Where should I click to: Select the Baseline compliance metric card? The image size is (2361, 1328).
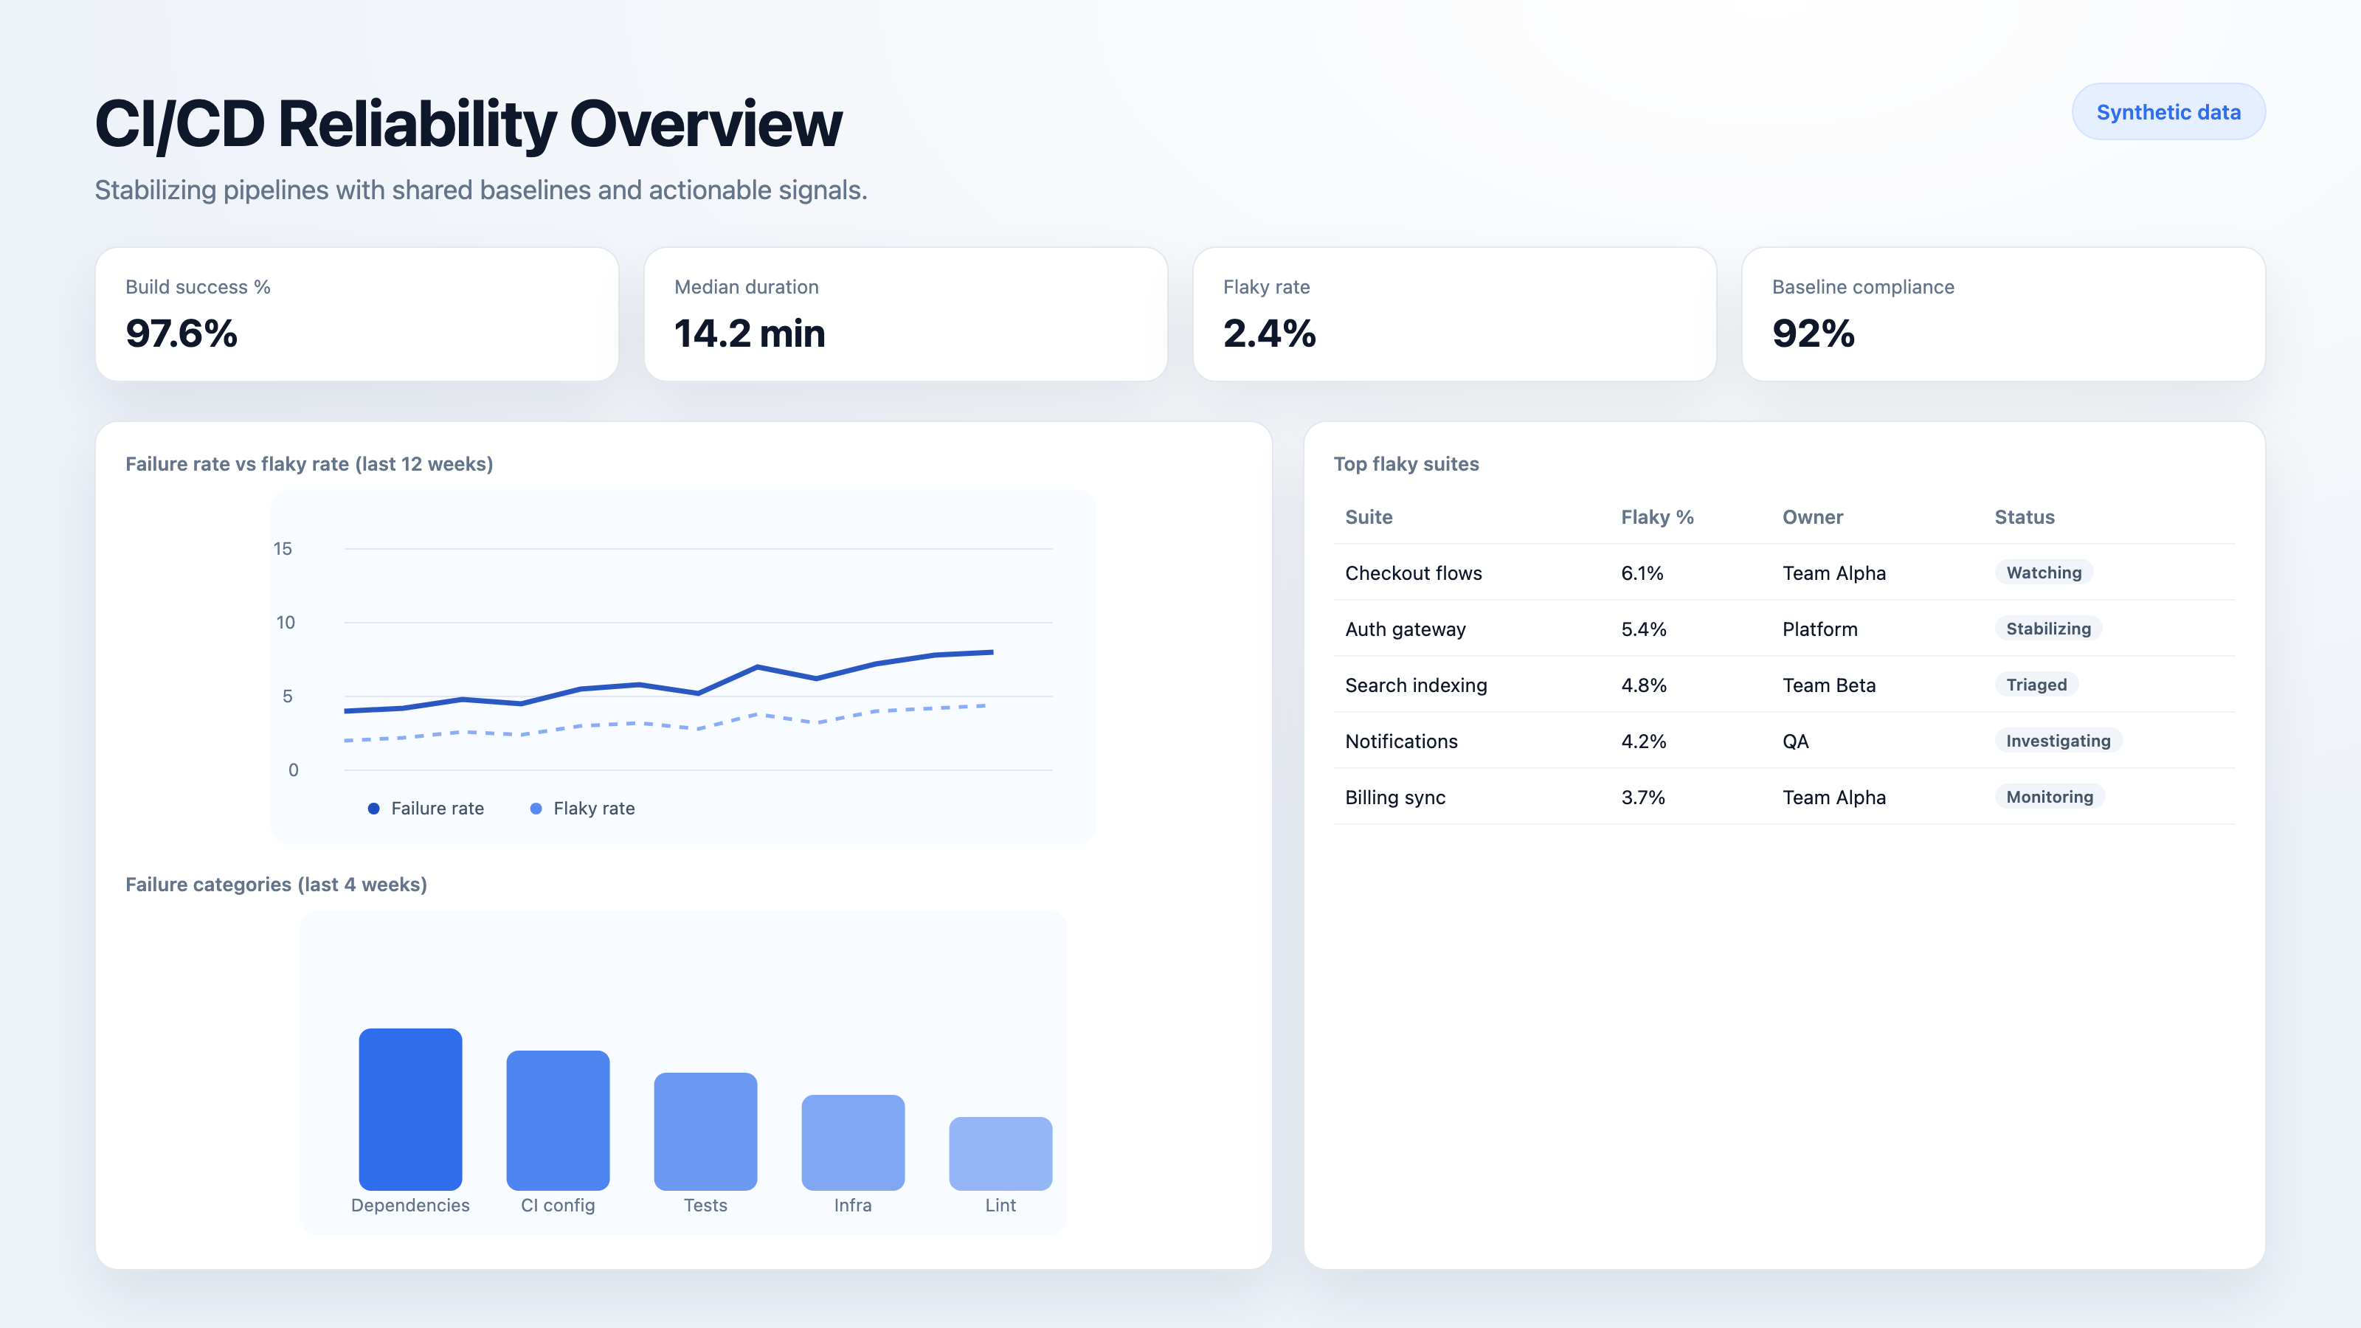point(2004,314)
